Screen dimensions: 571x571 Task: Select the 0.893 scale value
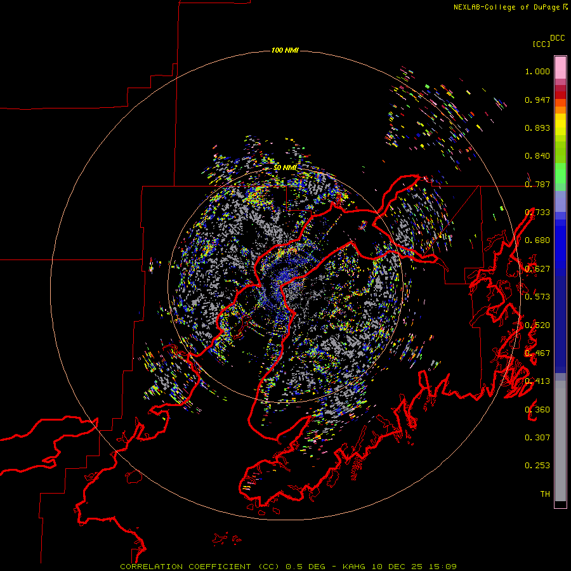click(x=537, y=128)
